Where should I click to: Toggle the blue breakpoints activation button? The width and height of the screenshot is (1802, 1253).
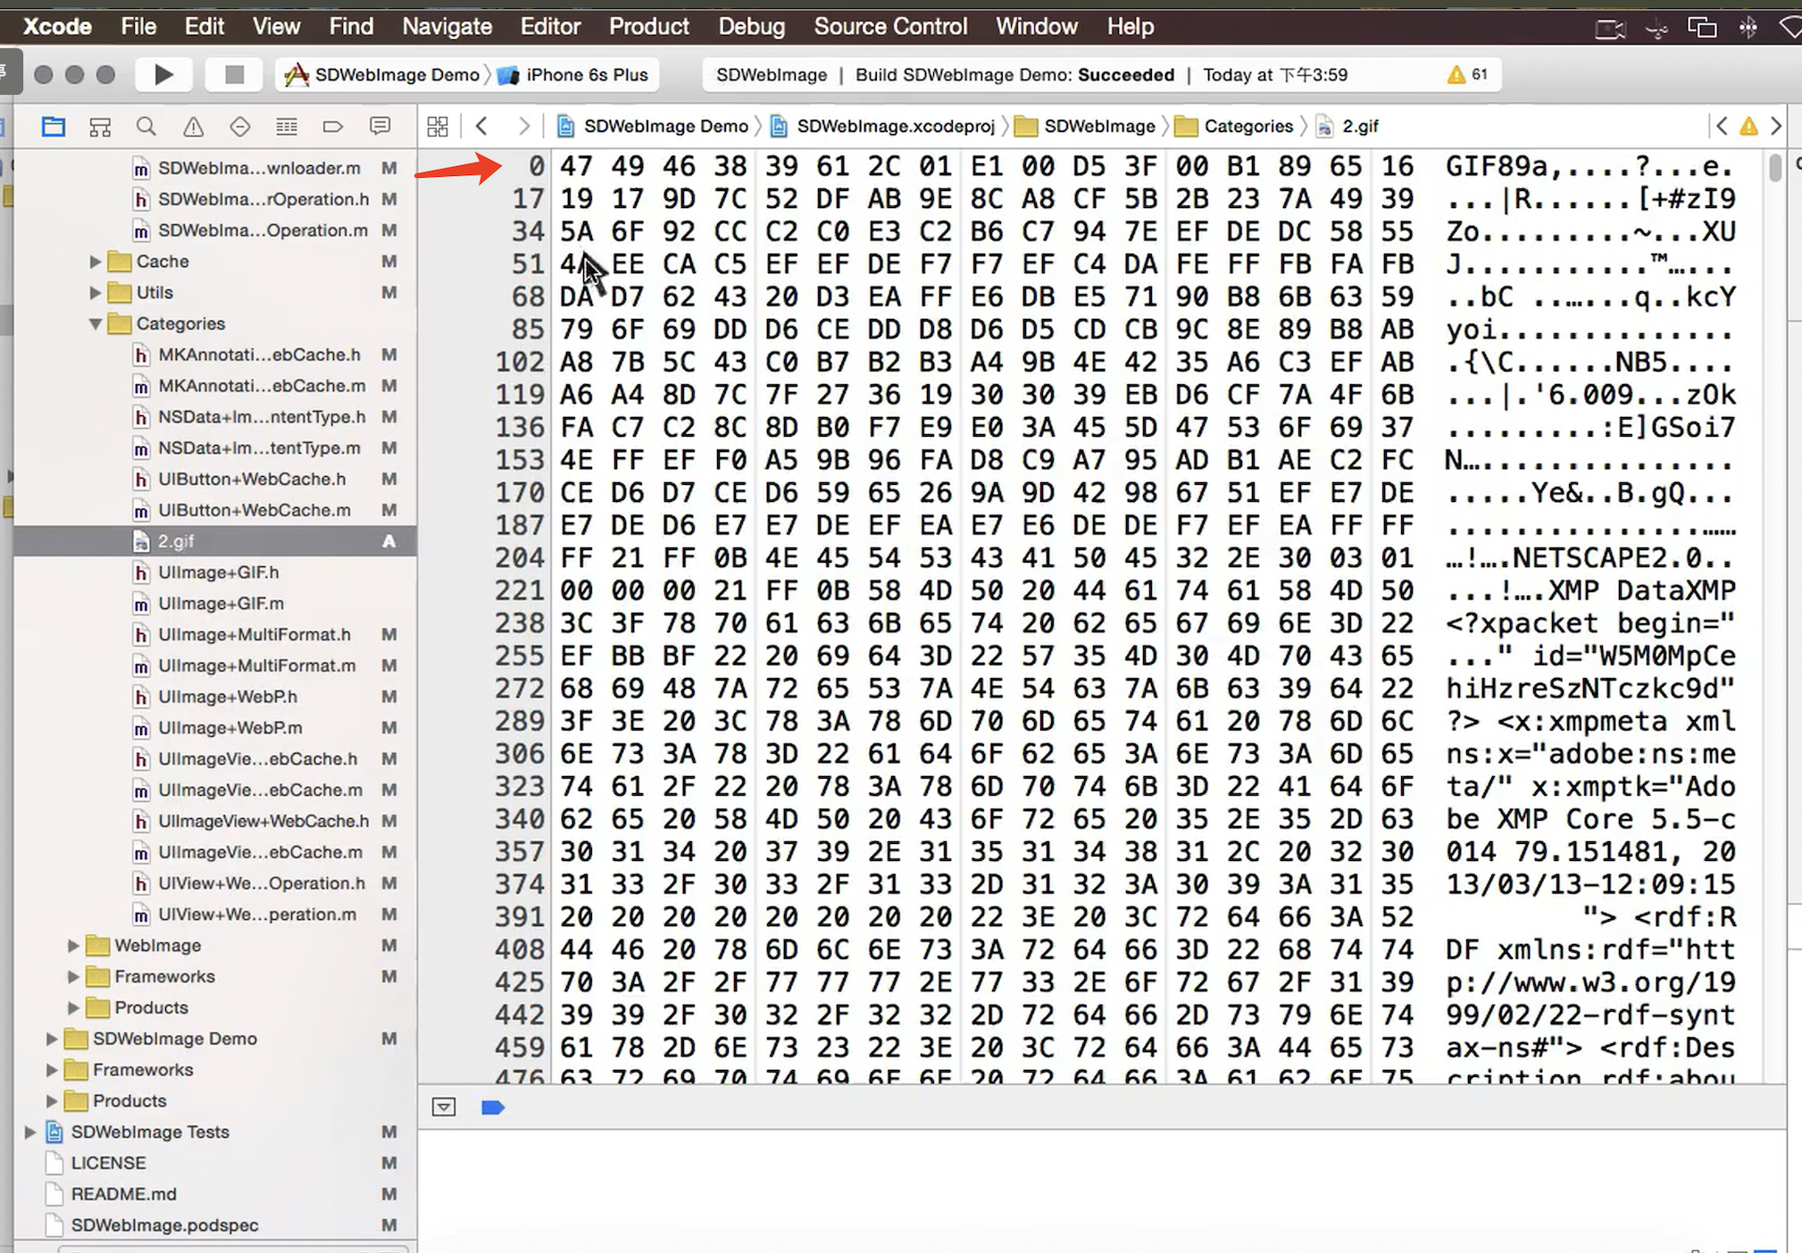[493, 1107]
